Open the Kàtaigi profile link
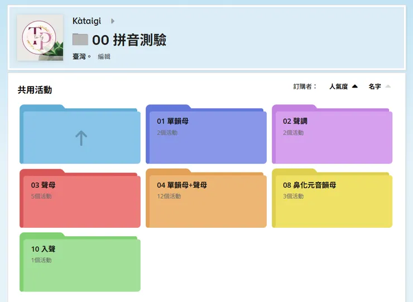 coord(87,21)
